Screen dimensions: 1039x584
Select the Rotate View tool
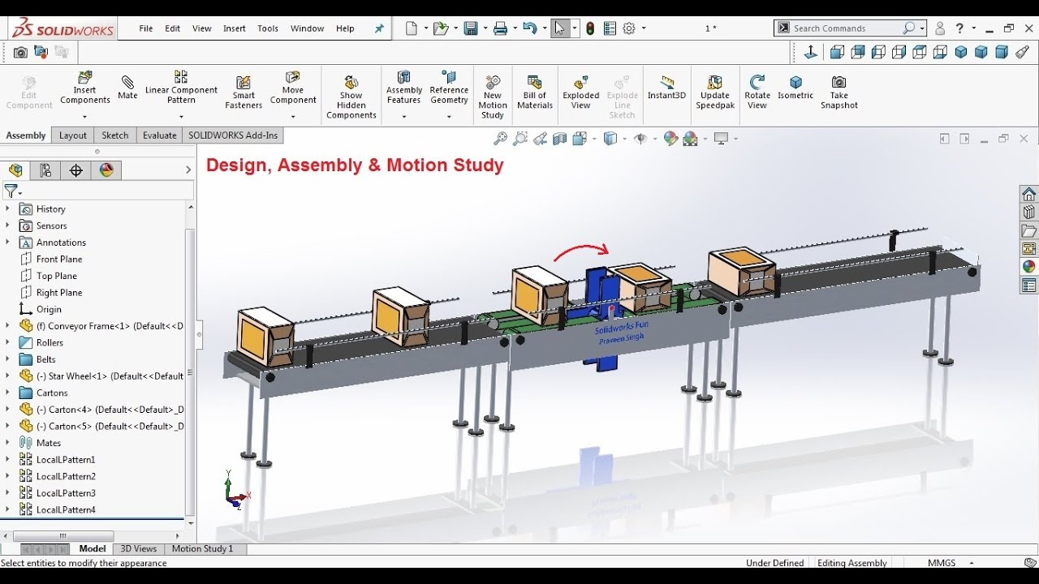[x=757, y=92]
